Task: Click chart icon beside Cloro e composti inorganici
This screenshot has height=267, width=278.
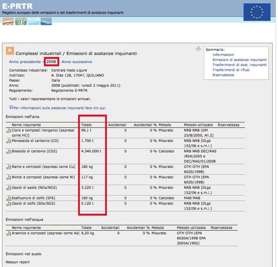Action: tap(8, 130)
